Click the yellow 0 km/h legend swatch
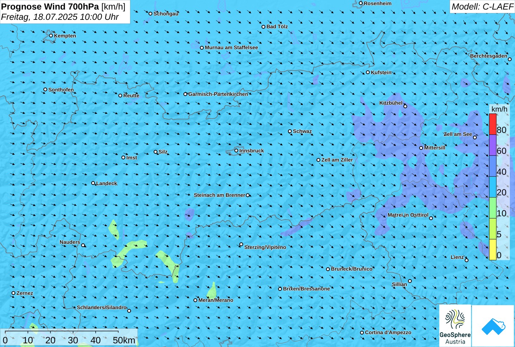 click(493, 250)
